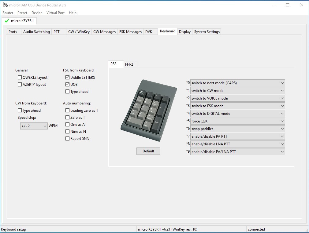Click the Speed step label
Image resolution: width=309 pixels, height=233 pixels.
(x=27, y=118)
